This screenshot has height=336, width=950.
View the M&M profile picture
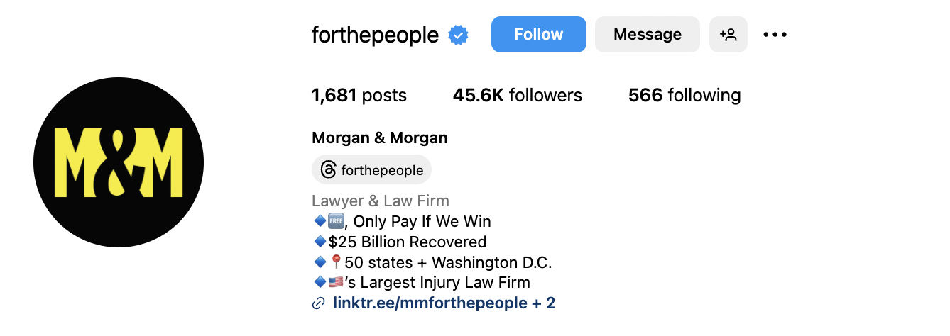119,162
